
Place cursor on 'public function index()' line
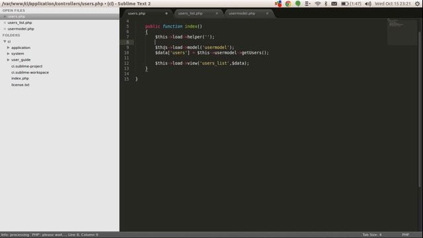pyautogui.click(x=173, y=26)
